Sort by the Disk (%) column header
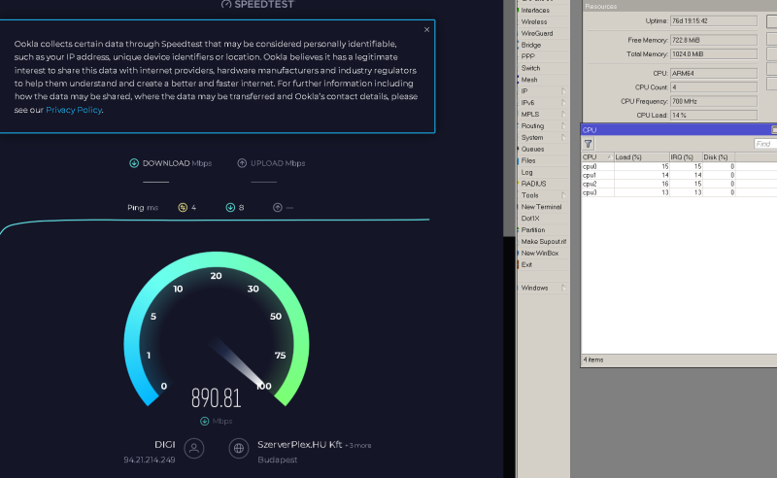 click(x=719, y=157)
